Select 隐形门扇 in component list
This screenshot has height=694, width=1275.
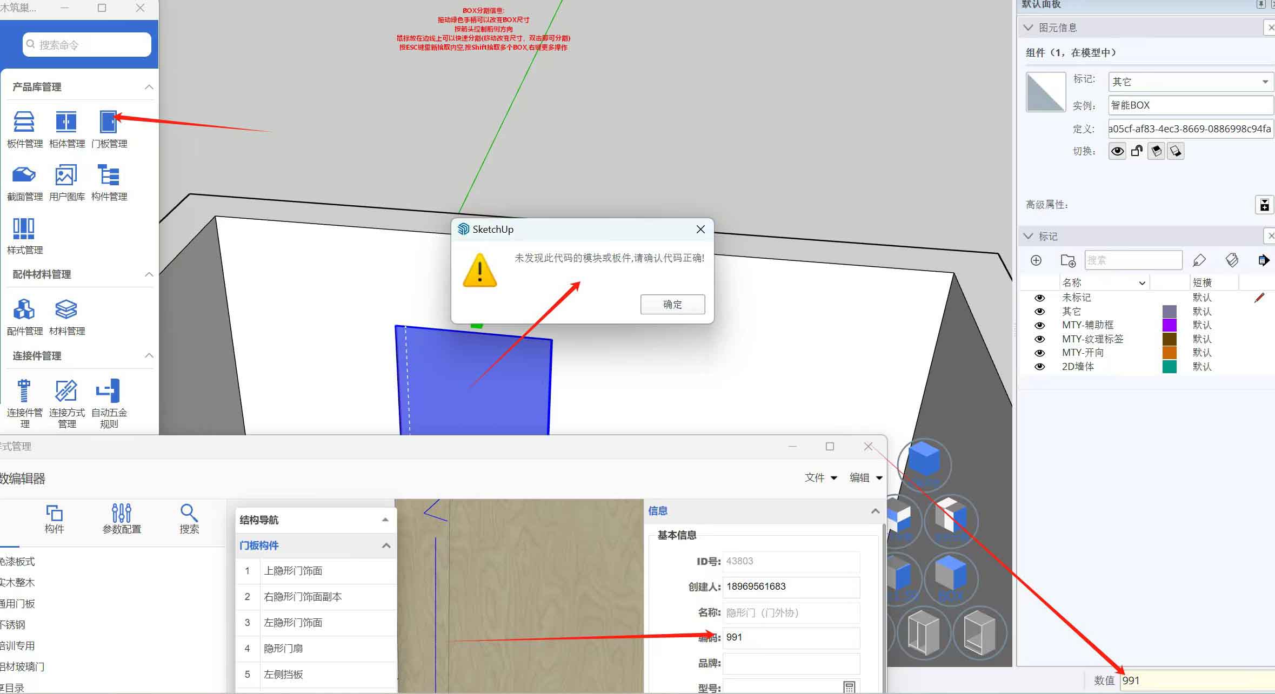[x=283, y=649]
